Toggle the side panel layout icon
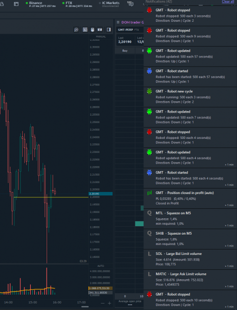The height and width of the screenshot is (310, 237). click(109, 30)
